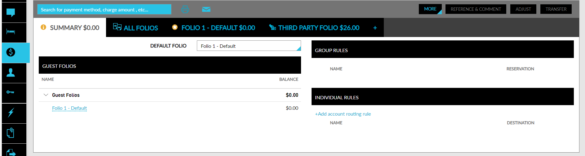Click the envelope email icon

pos(206,9)
